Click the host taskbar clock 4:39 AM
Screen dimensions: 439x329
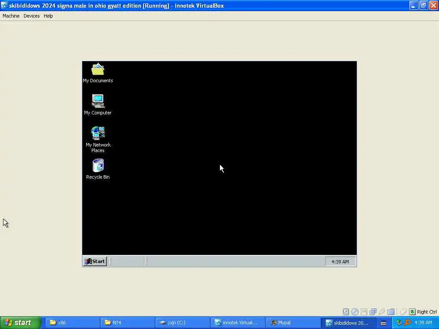(423, 323)
